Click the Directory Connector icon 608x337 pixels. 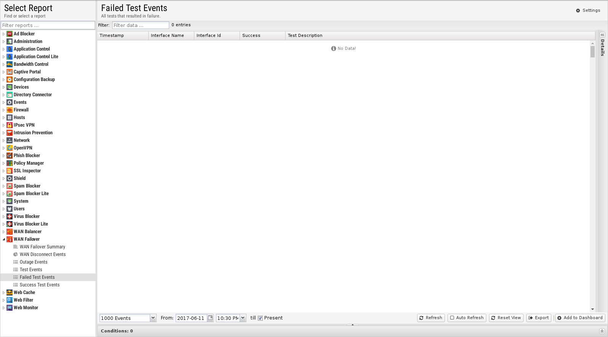click(10, 95)
